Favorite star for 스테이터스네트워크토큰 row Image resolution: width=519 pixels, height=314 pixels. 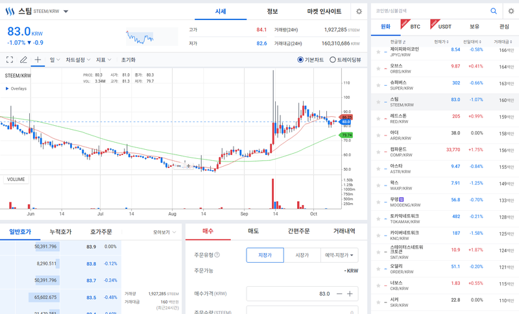tap(378, 252)
